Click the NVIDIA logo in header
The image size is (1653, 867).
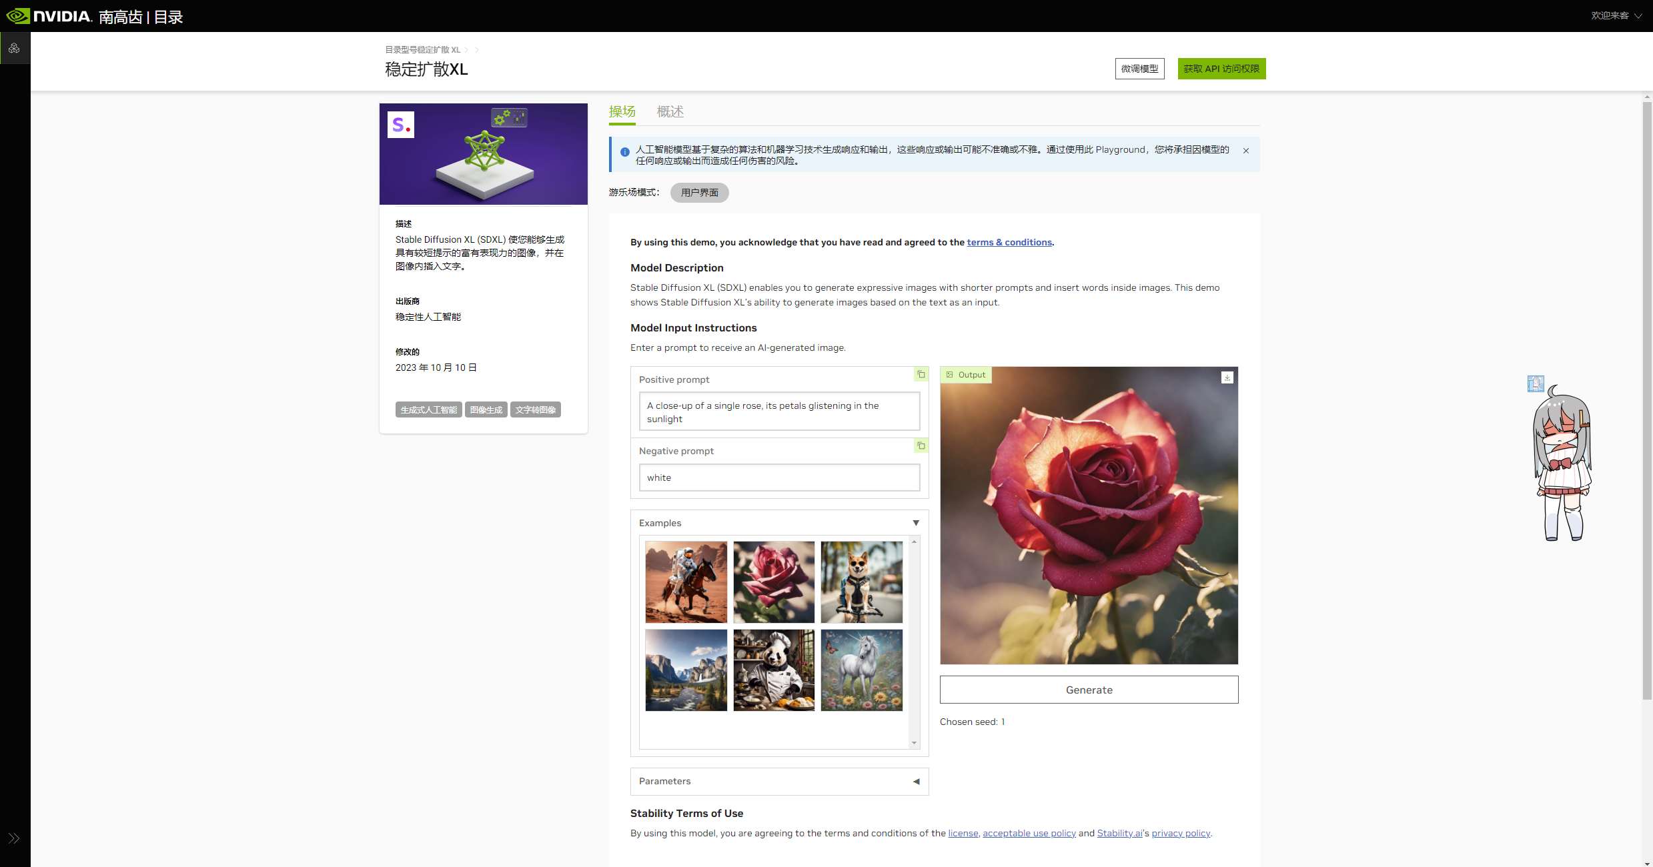pyautogui.click(x=48, y=16)
